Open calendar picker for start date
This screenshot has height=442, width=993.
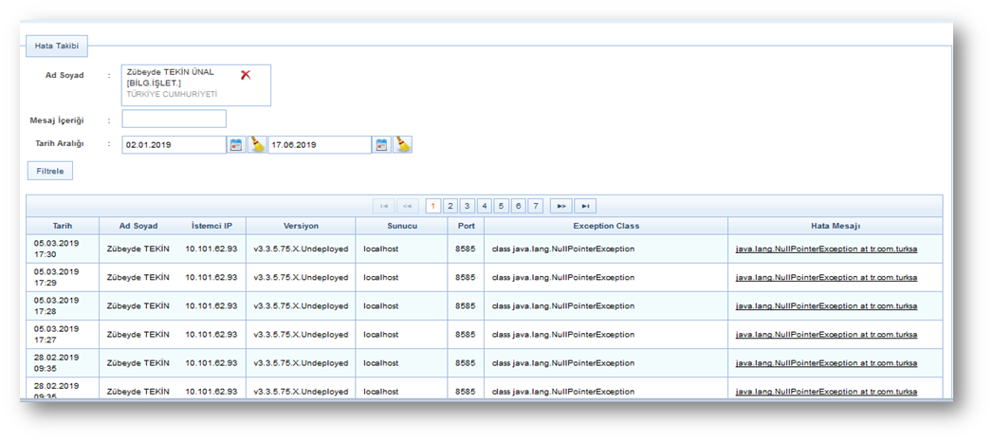[x=236, y=145]
